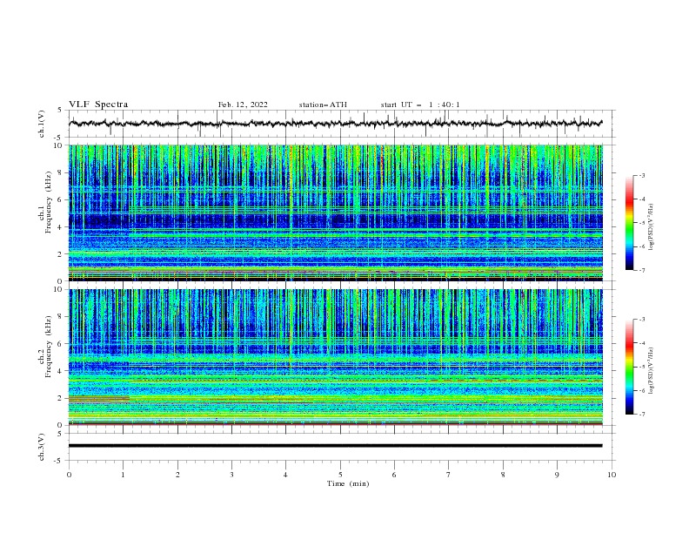Click the "1" tick on the time axis
This screenshot has width=689, height=533.
[x=123, y=475]
